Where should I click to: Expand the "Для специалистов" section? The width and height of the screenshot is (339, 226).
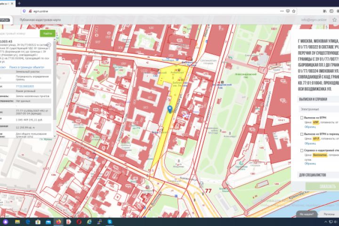click(313, 175)
